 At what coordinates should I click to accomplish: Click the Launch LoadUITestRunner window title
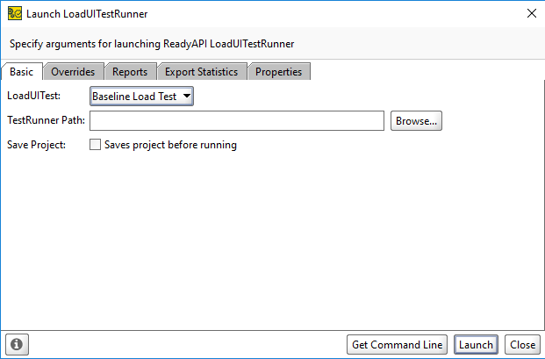[87, 13]
